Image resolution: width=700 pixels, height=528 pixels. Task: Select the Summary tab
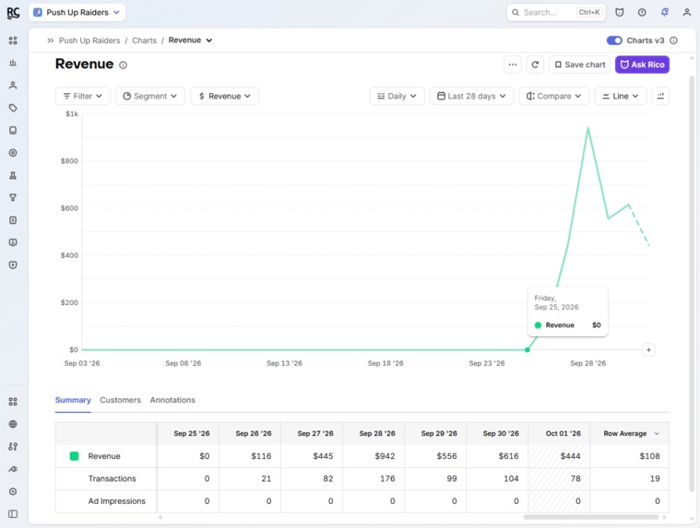[73, 400]
